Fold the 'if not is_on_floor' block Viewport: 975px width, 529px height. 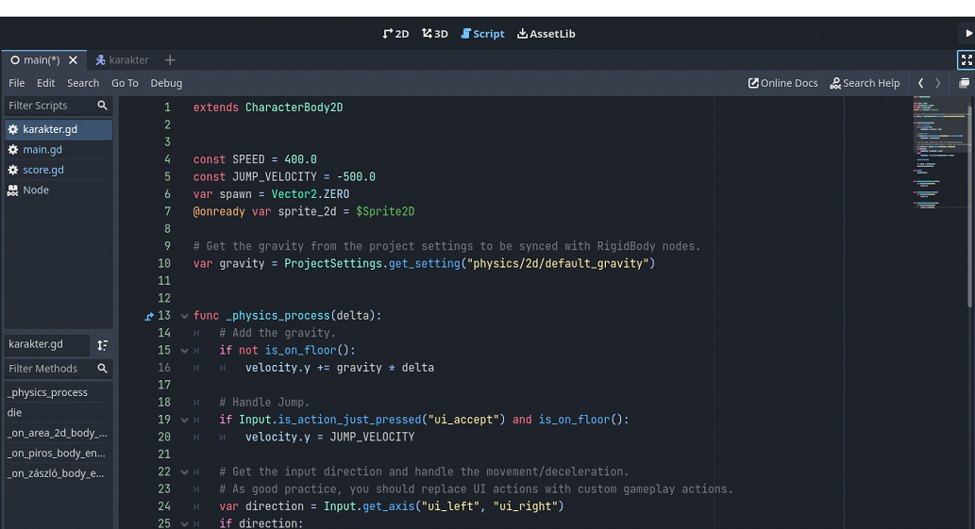click(x=184, y=351)
